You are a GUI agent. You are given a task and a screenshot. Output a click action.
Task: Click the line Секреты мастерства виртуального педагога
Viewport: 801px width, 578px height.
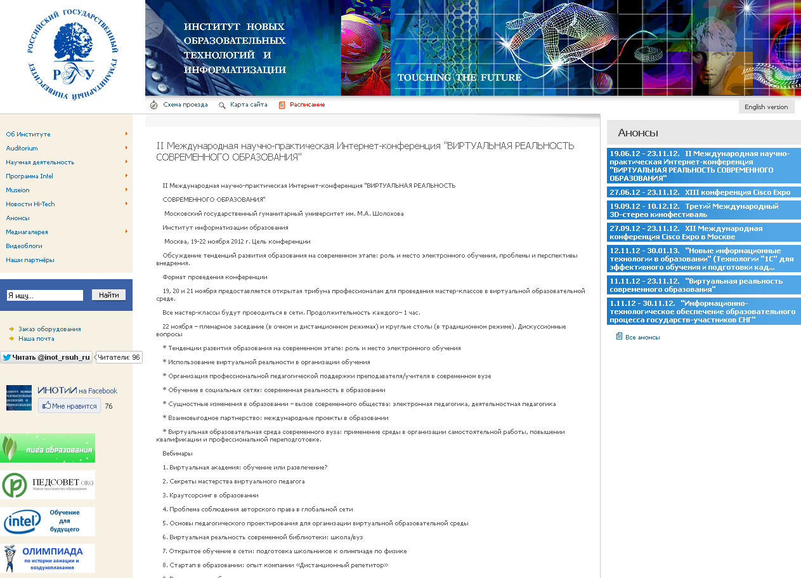pos(233,482)
